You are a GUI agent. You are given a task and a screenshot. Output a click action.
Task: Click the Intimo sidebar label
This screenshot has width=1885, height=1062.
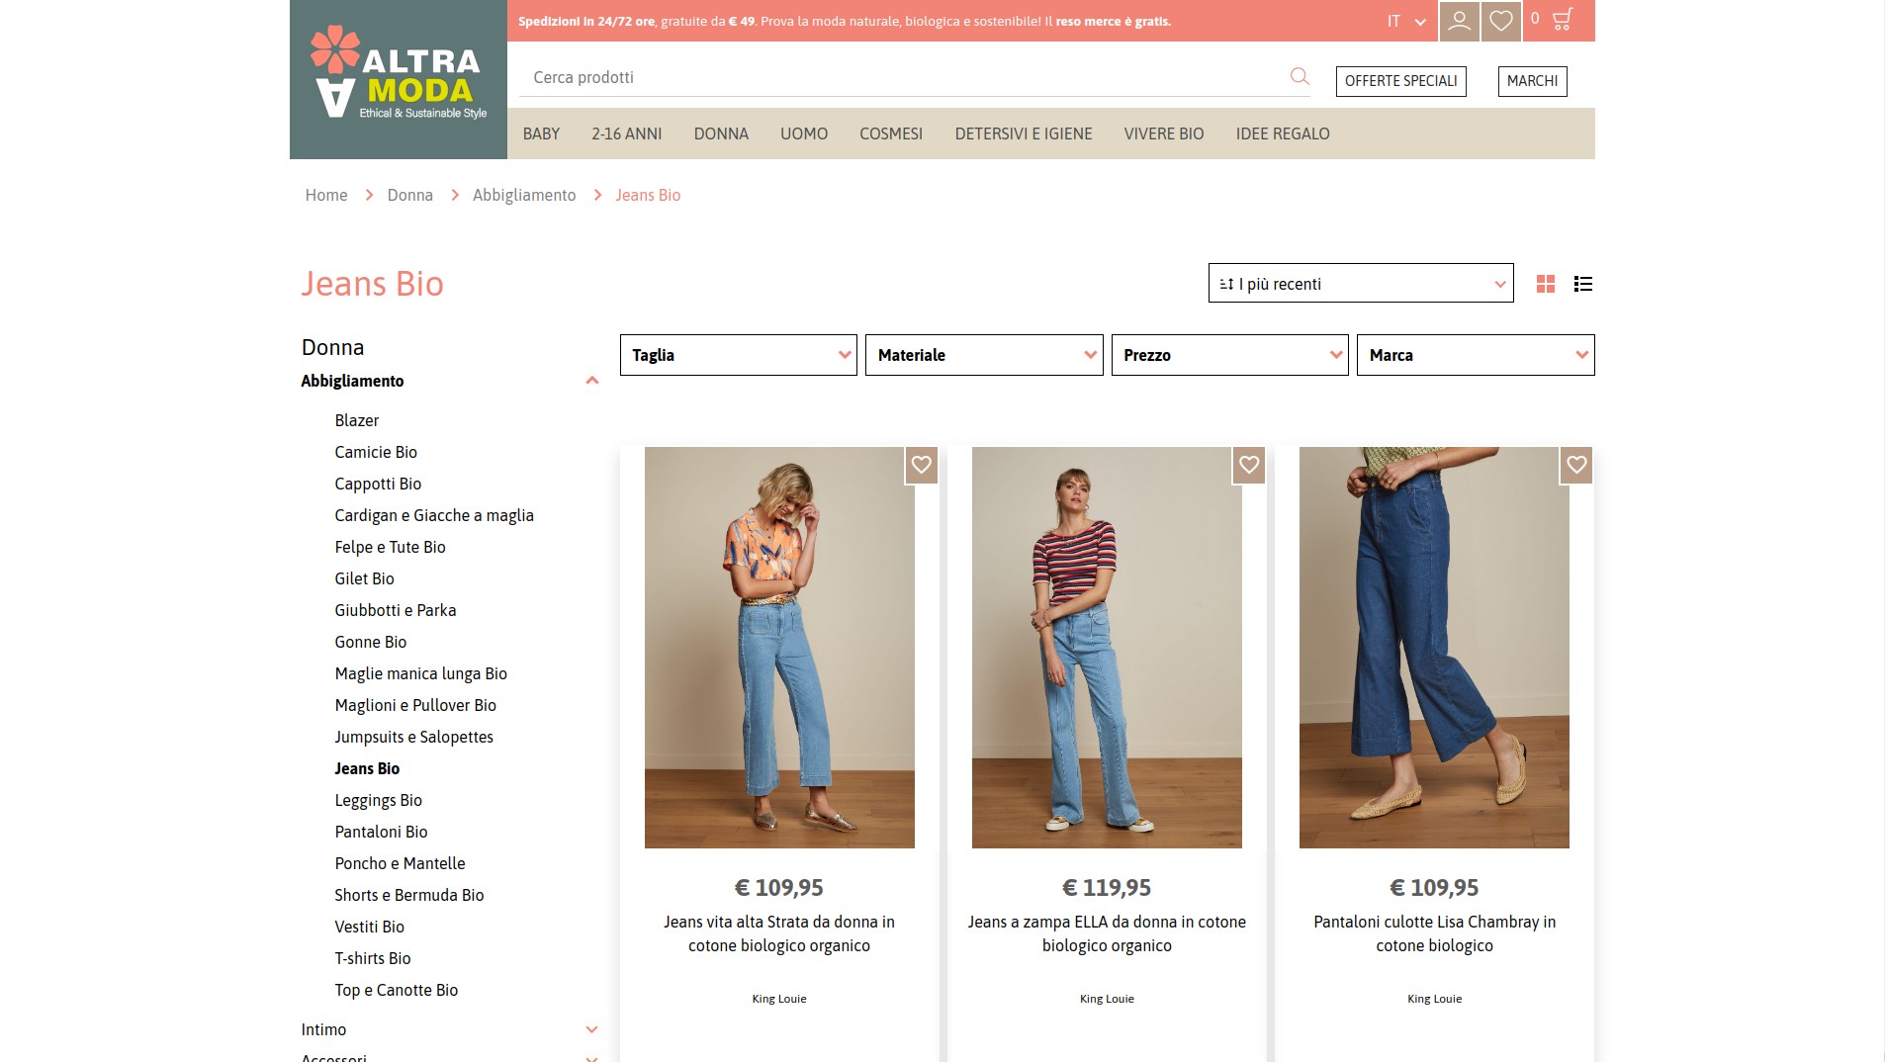(x=323, y=1029)
